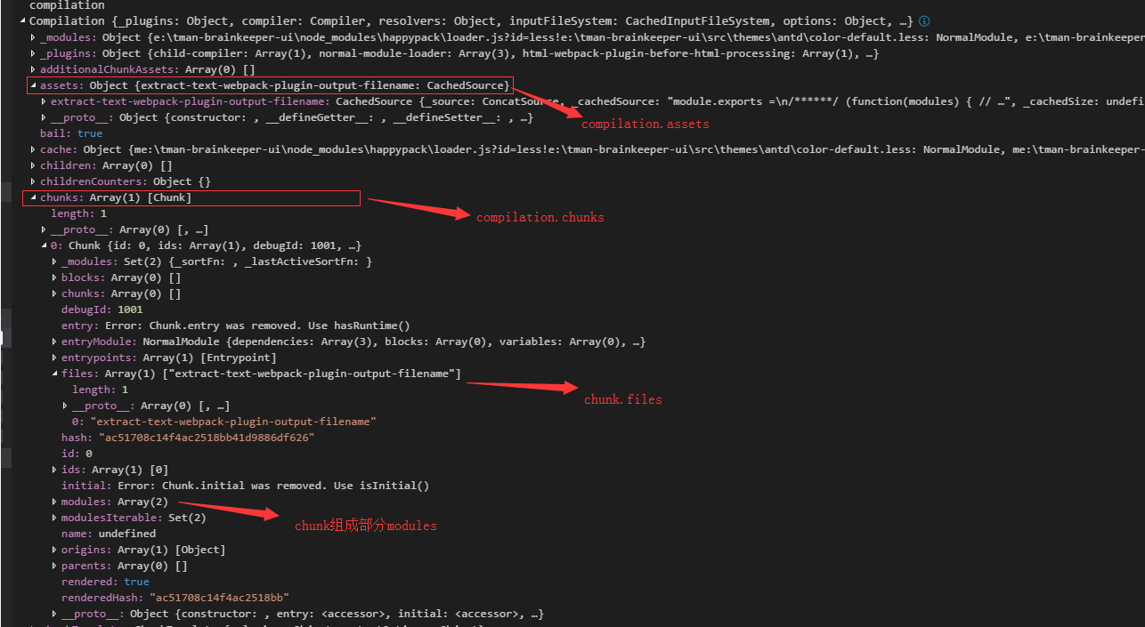This screenshot has height=627, width=1145.
Task: Expand chunks Array(0) inside Chunk
Action: [x=54, y=293]
